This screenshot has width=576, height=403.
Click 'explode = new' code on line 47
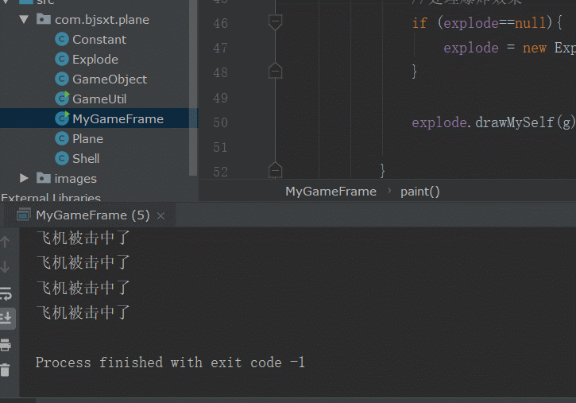click(x=495, y=48)
